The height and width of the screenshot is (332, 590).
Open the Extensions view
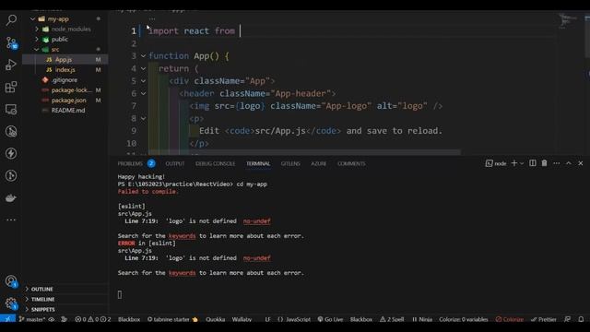pyautogui.click(x=11, y=87)
